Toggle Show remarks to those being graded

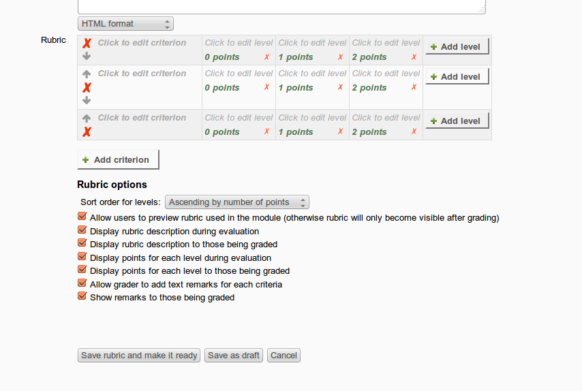[82, 296]
